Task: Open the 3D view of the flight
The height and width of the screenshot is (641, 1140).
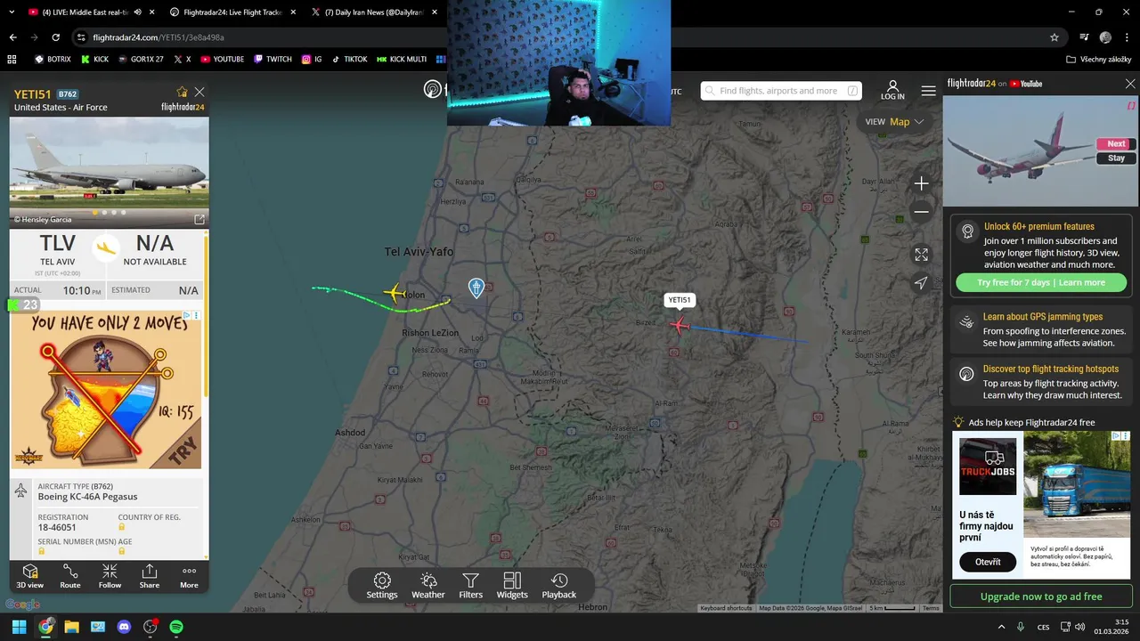Action: pyautogui.click(x=29, y=576)
